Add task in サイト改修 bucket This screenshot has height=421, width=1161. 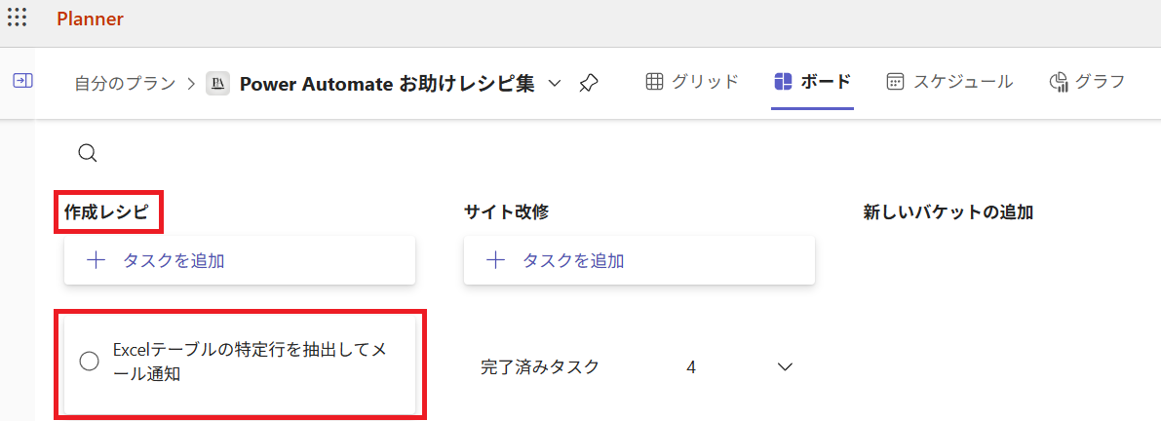pyautogui.click(x=639, y=260)
